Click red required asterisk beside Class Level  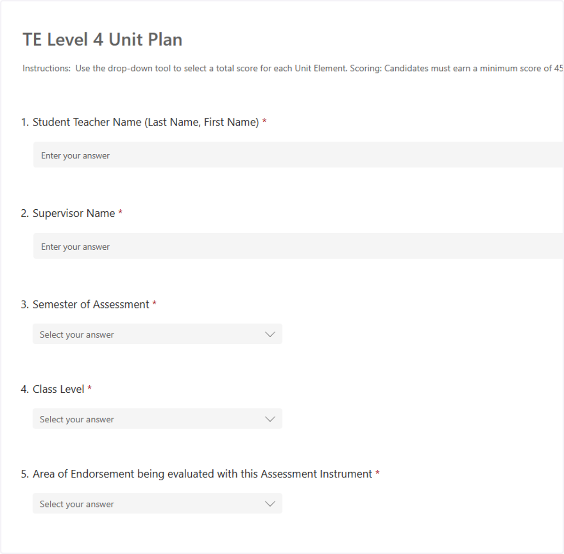[x=89, y=388]
